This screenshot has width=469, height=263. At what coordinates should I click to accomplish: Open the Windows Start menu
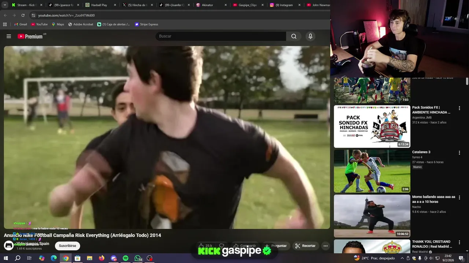click(5, 258)
